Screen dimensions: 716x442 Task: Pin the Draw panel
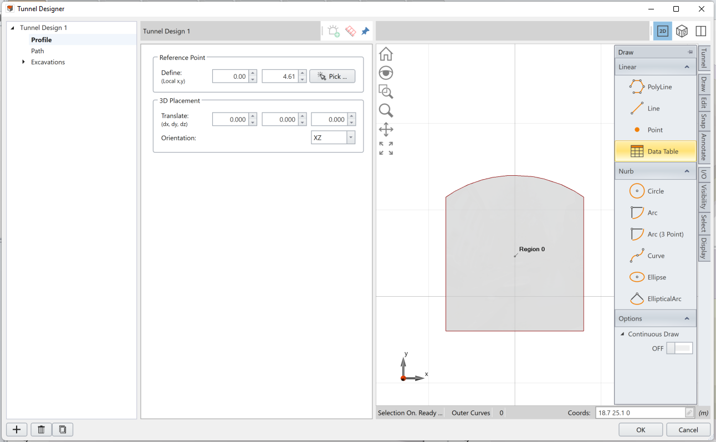(690, 52)
